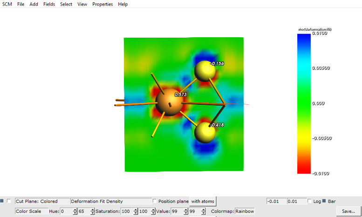The height and width of the screenshot is (217, 362).
Task: Toggle the checkbox beside Cut Plane: Colored
Action: (8, 201)
